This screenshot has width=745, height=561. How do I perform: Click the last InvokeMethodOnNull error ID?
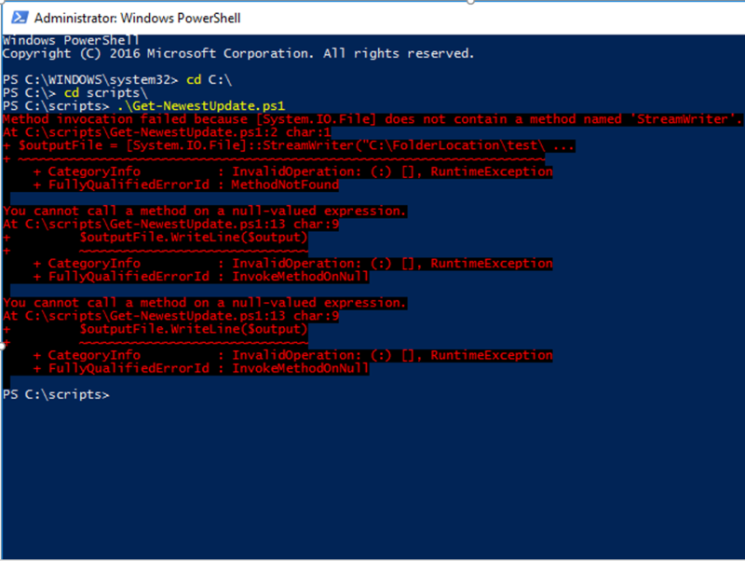[300, 368]
